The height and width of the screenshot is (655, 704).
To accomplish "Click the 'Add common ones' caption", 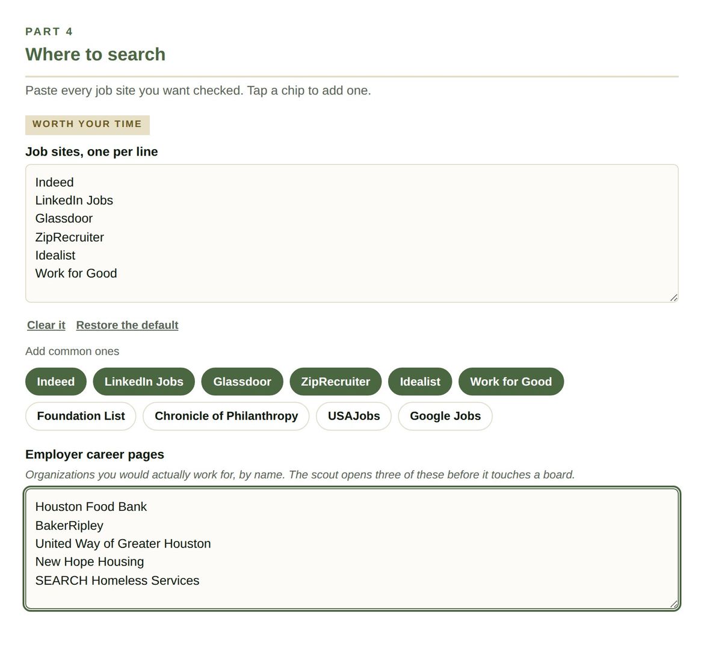I will point(72,351).
